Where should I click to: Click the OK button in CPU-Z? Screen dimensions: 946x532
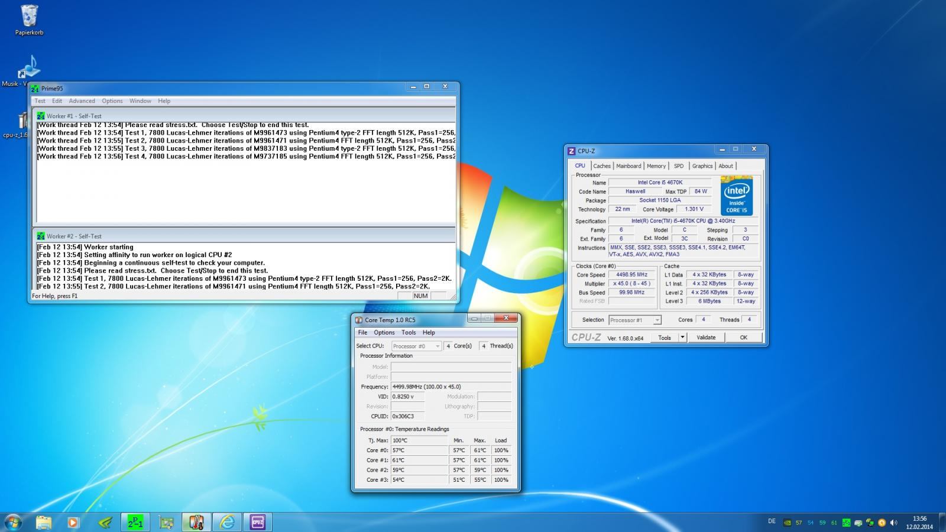743,338
